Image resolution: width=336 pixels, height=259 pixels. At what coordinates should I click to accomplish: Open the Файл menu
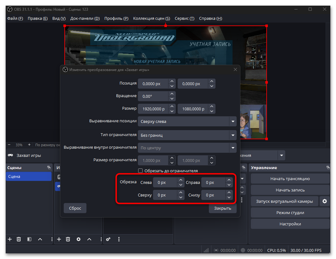15,18
